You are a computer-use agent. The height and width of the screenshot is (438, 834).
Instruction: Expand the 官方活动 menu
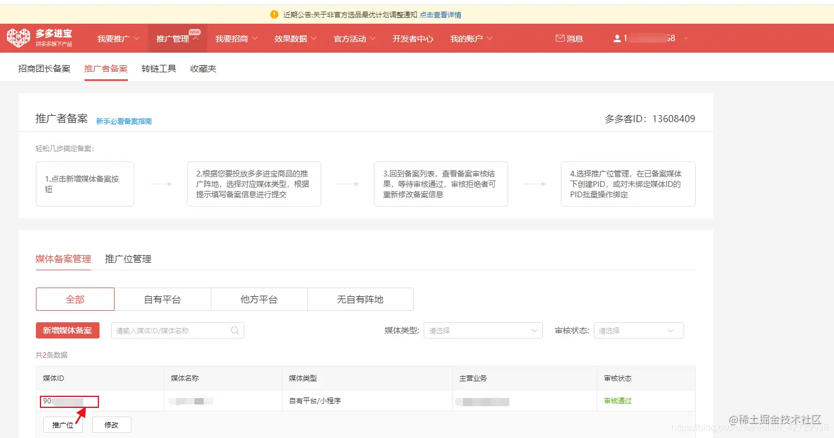pos(355,39)
